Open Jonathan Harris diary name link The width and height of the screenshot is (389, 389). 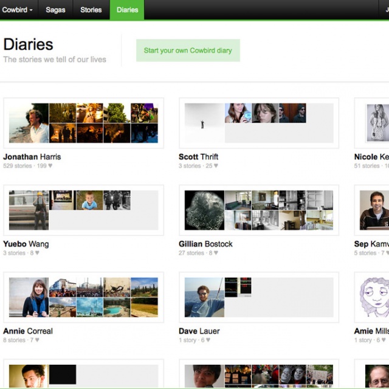tap(32, 157)
